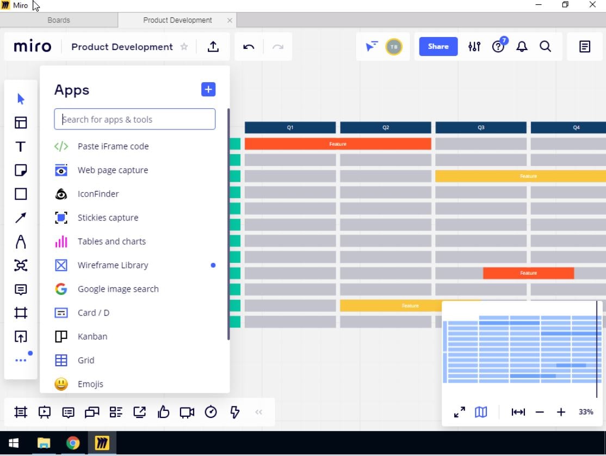606x456 pixels.
Task: Close the Product Development tab
Action: [x=230, y=20]
